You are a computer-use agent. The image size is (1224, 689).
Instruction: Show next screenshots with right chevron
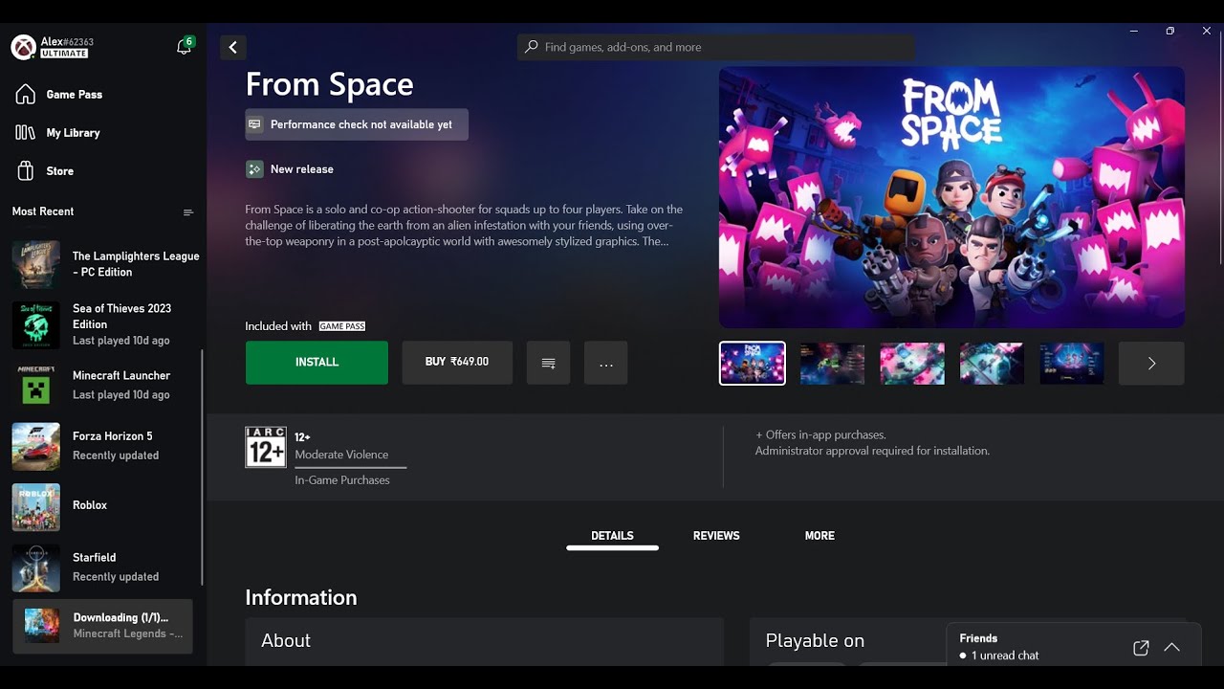coord(1151,364)
